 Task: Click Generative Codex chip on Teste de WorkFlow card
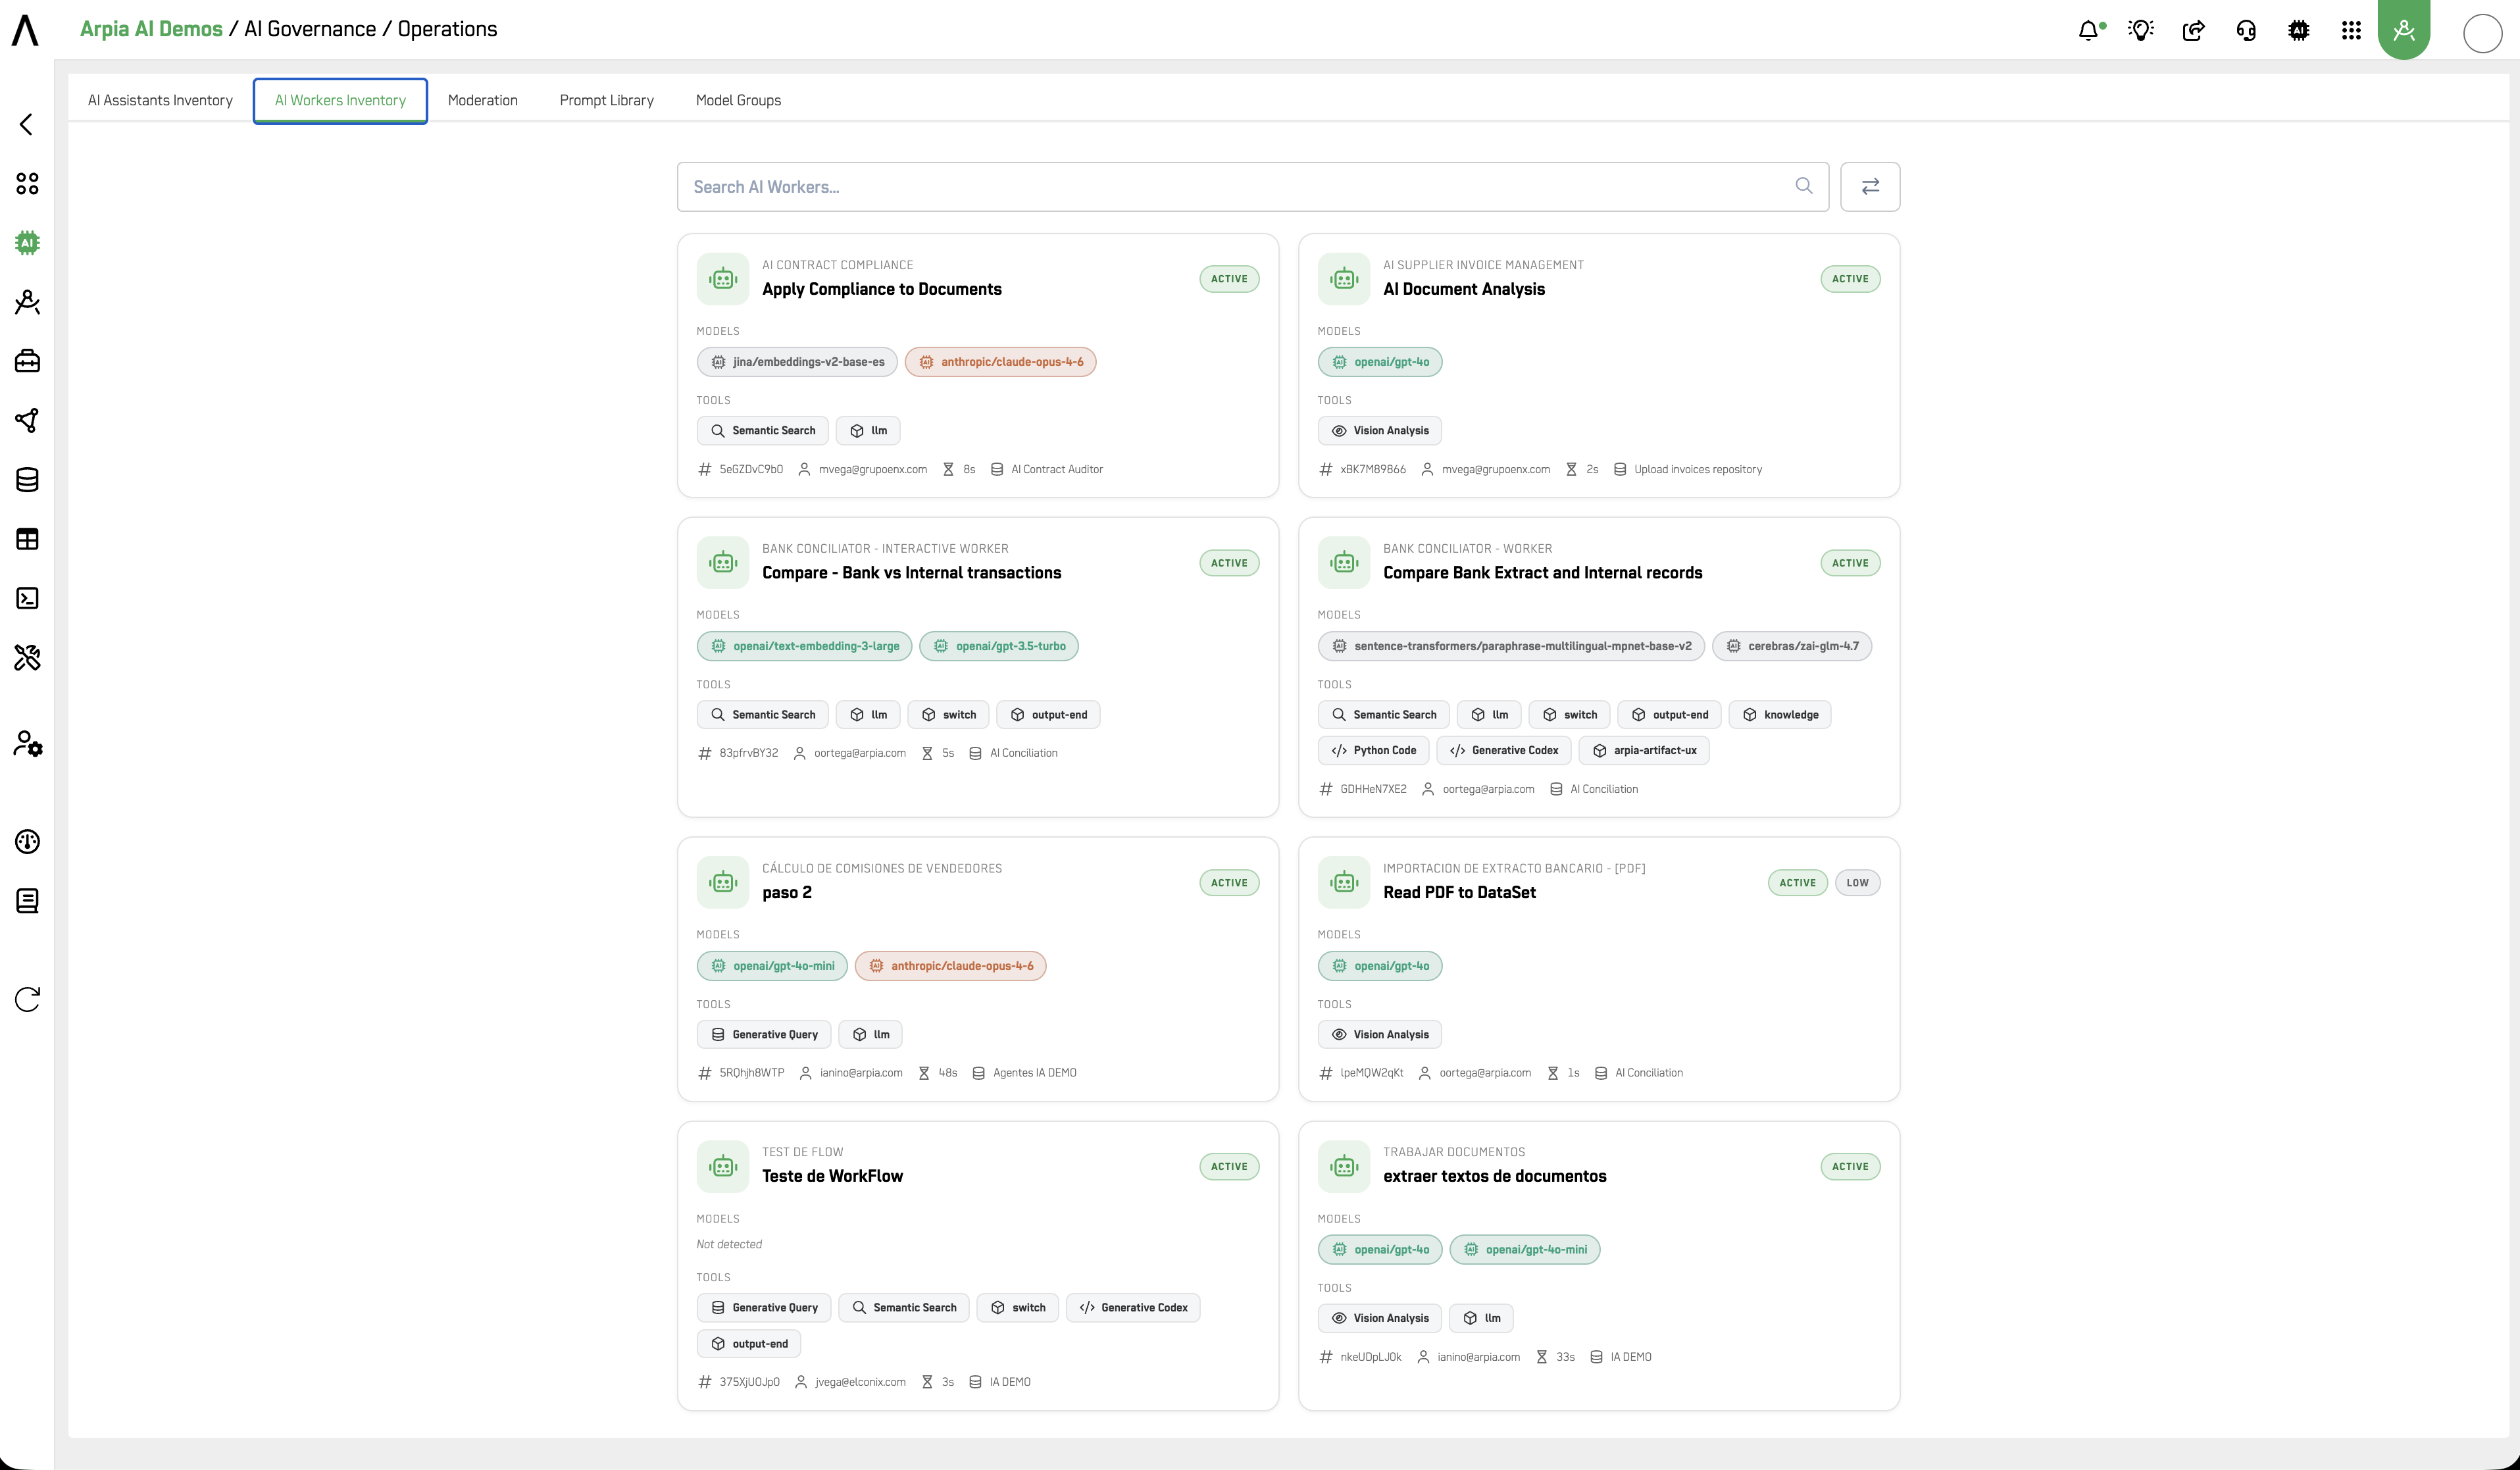click(x=1132, y=1307)
